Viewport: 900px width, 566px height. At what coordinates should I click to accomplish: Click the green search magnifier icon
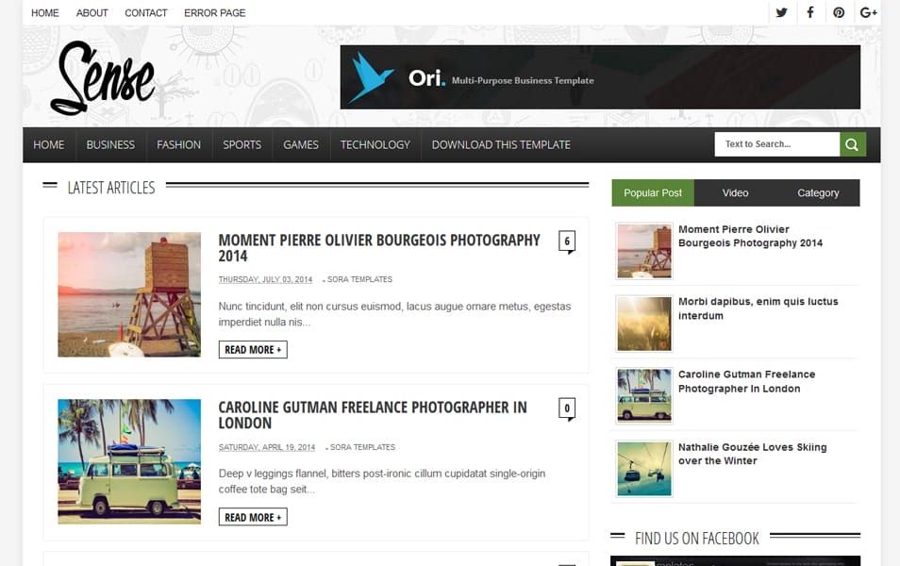pyautogui.click(x=850, y=143)
